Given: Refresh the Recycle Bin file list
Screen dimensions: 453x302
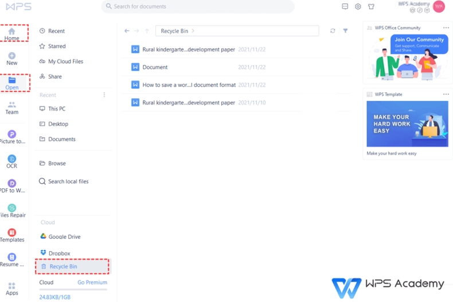Looking at the screenshot, I should [333, 31].
